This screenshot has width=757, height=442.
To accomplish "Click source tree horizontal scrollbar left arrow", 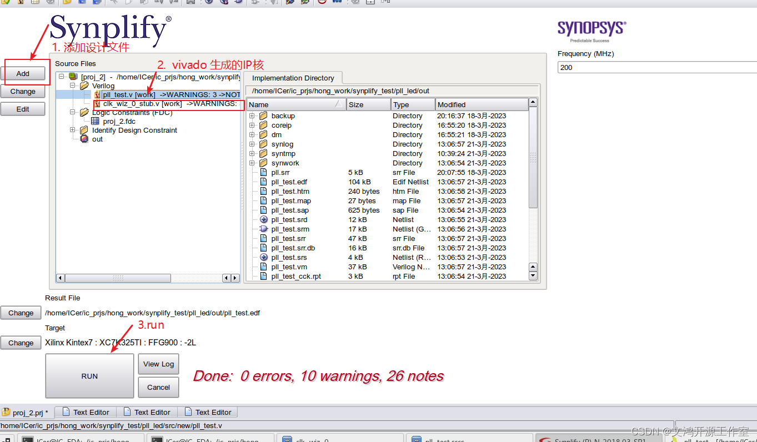I will click(61, 278).
